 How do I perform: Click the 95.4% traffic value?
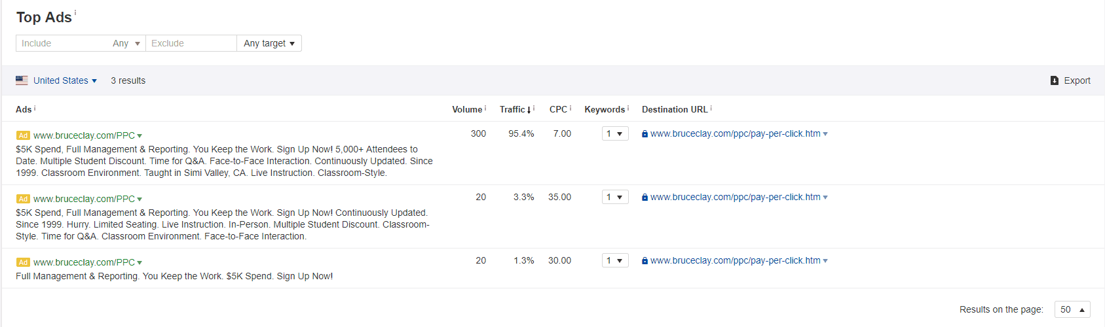[521, 133]
